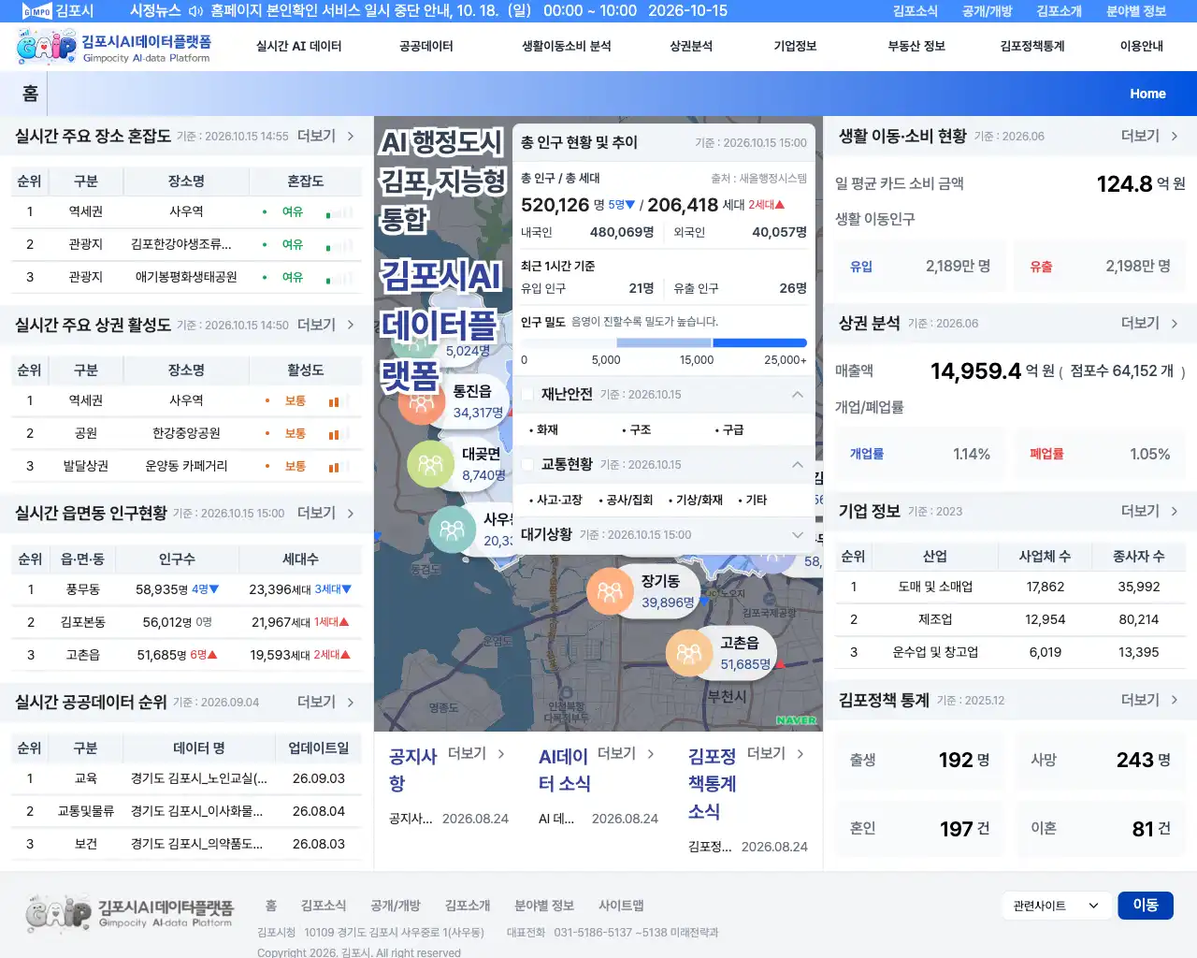Image resolution: width=1197 pixels, height=958 pixels.
Task: Click the 유입 tile showing 2,189만 명
Action: point(918,267)
